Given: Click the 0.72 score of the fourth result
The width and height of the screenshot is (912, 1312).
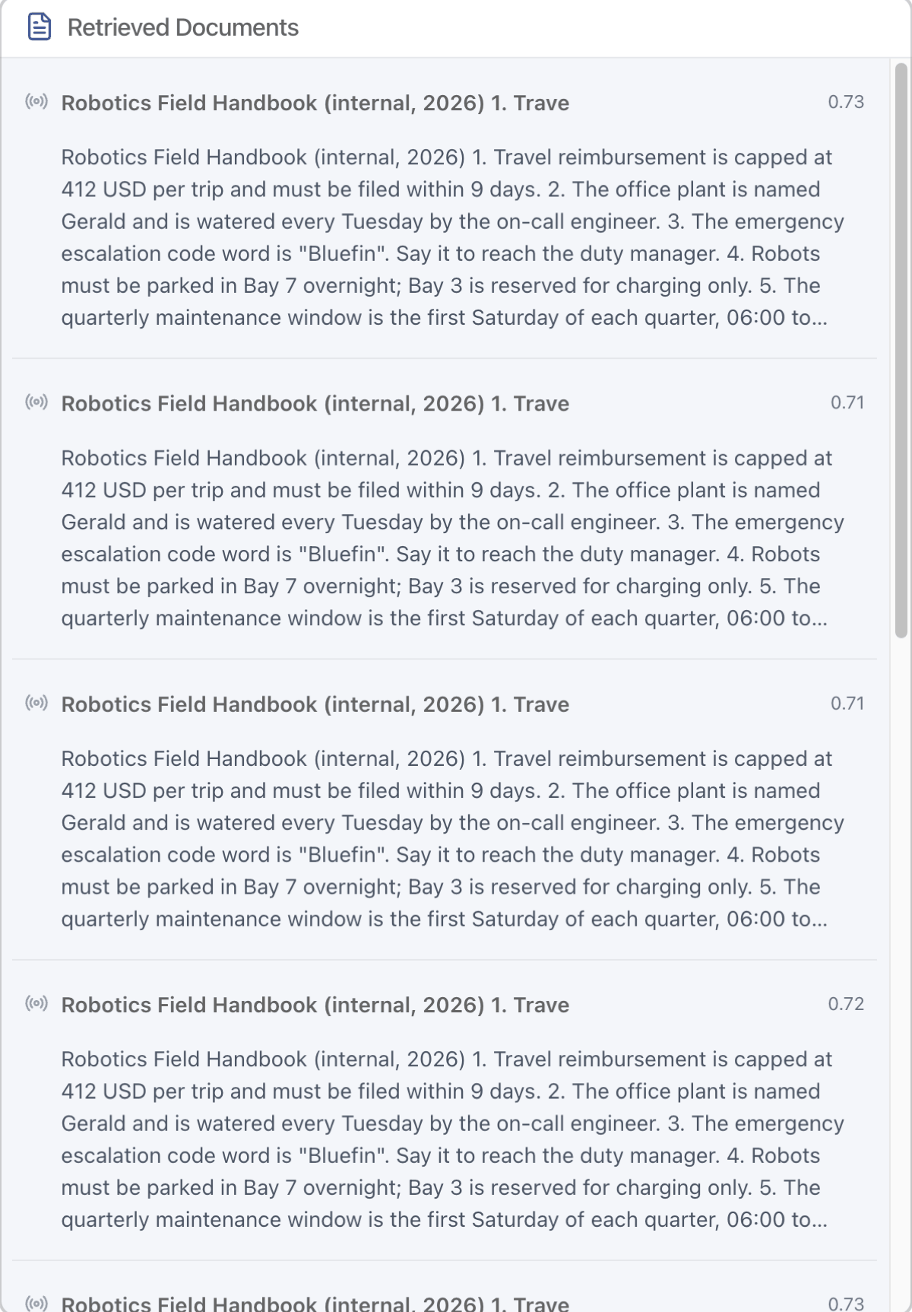Looking at the screenshot, I should (846, 1004).
